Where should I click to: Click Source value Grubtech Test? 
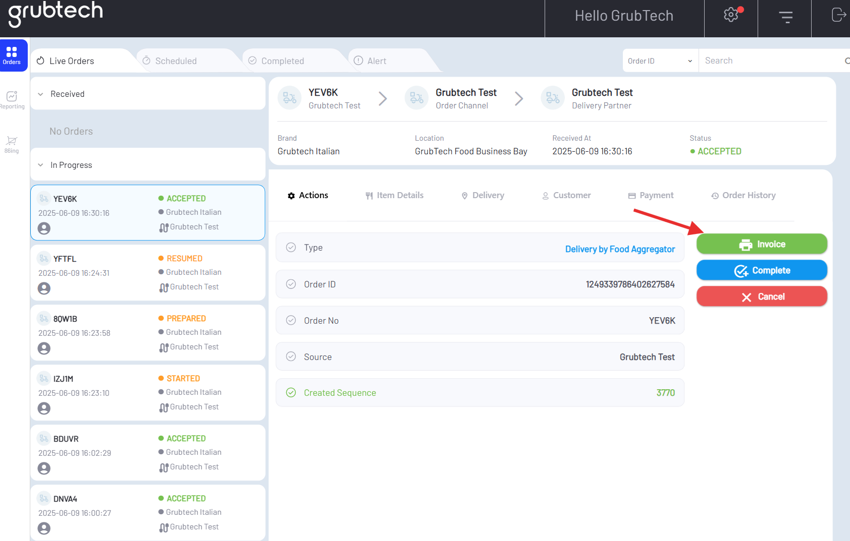coord(647,357)
